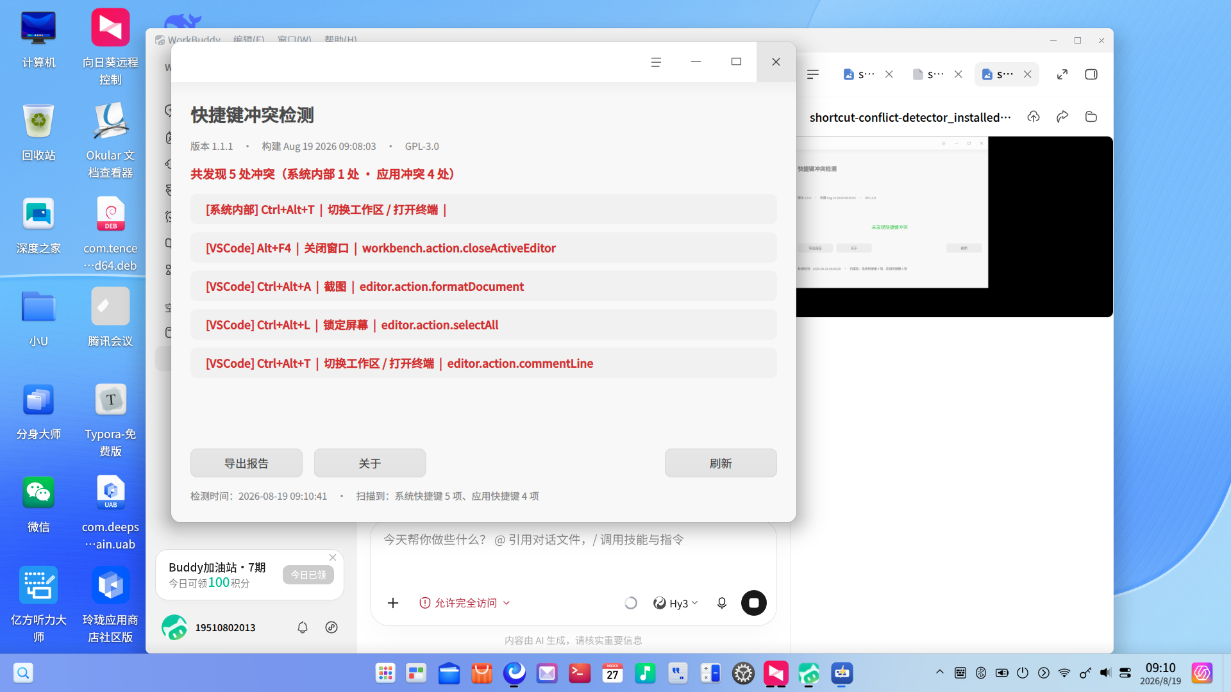Open the 分身大师 desktop icon
Viewport: 1231px width, 692px height.
tap(38, 411)
